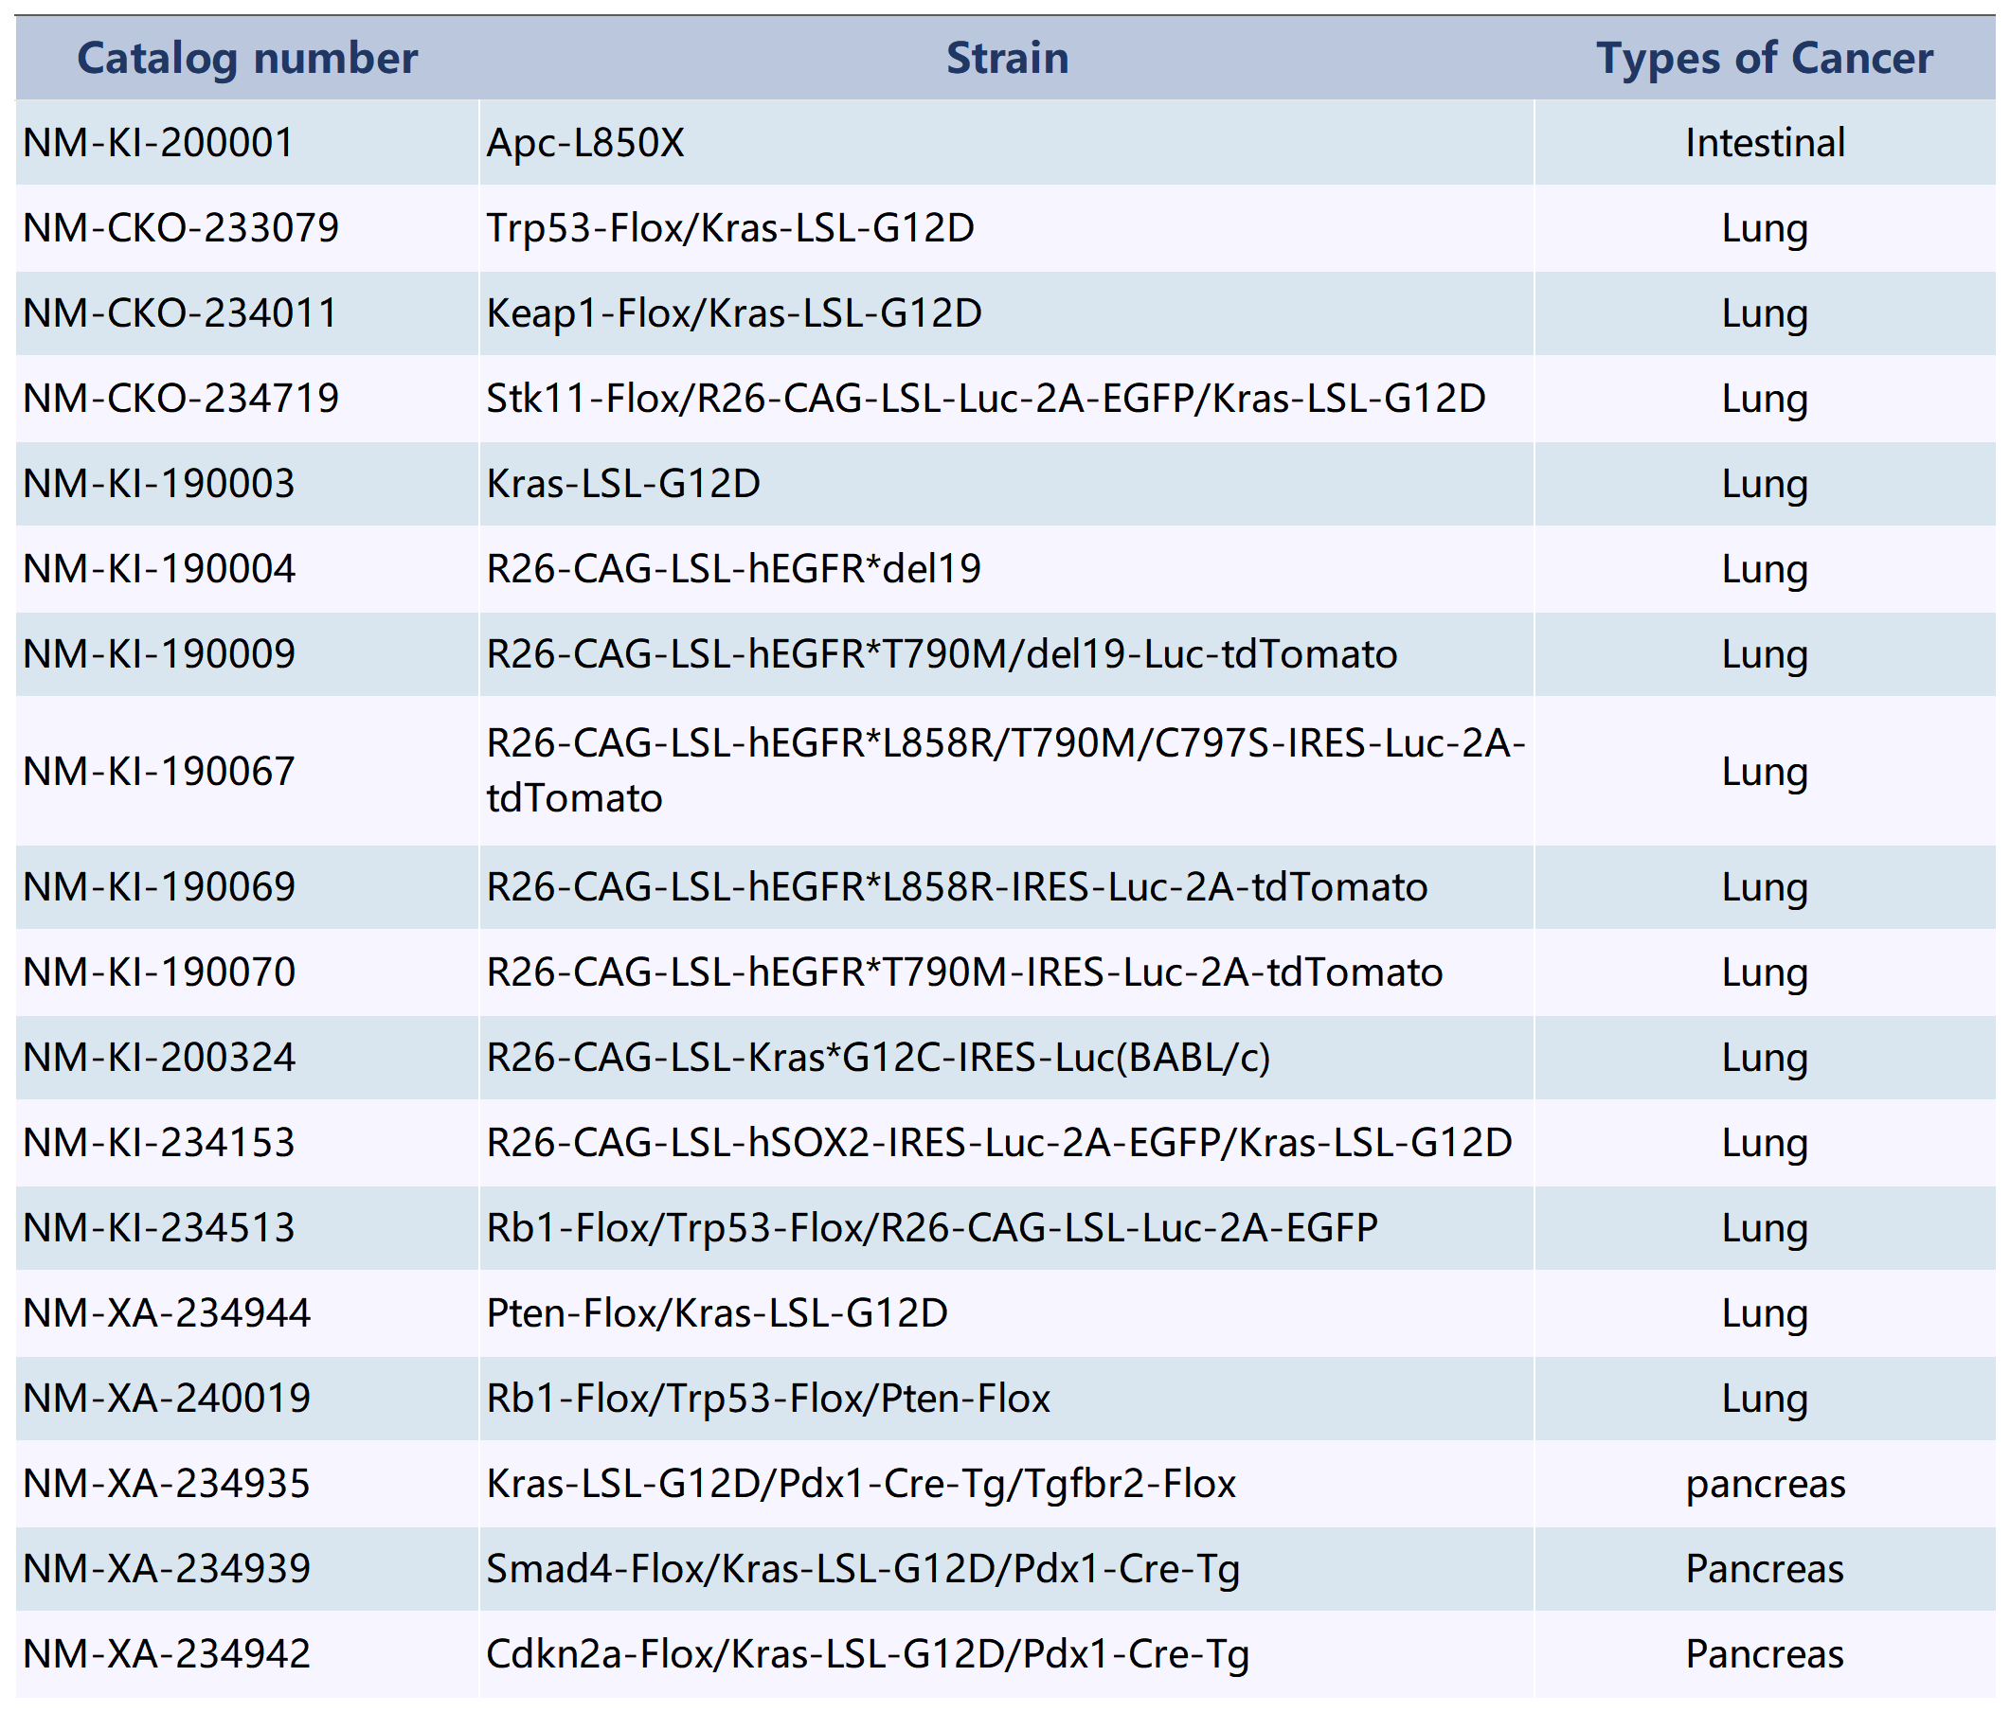Click the lowercase pancreas cancer type

[1764, 1484]
